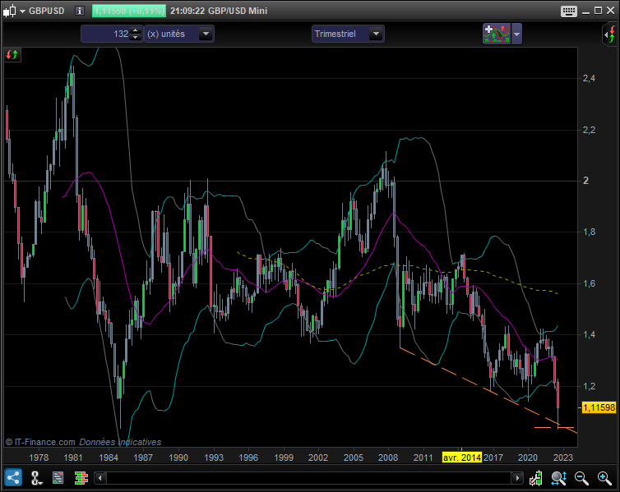This screenshot has width=620, height=492.
Task: Expand the indicators dropdown arrow
Action: 516,34
